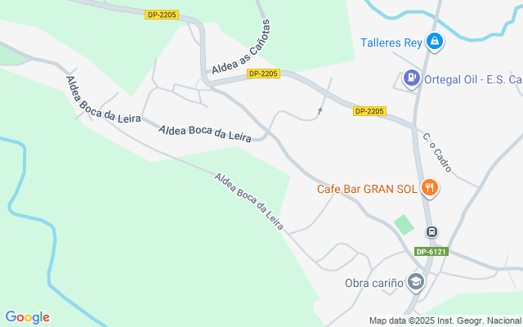Click the DP-2205 badge near C. o Cadro
This screenshot has height=327, width=523.
point(369,111)
